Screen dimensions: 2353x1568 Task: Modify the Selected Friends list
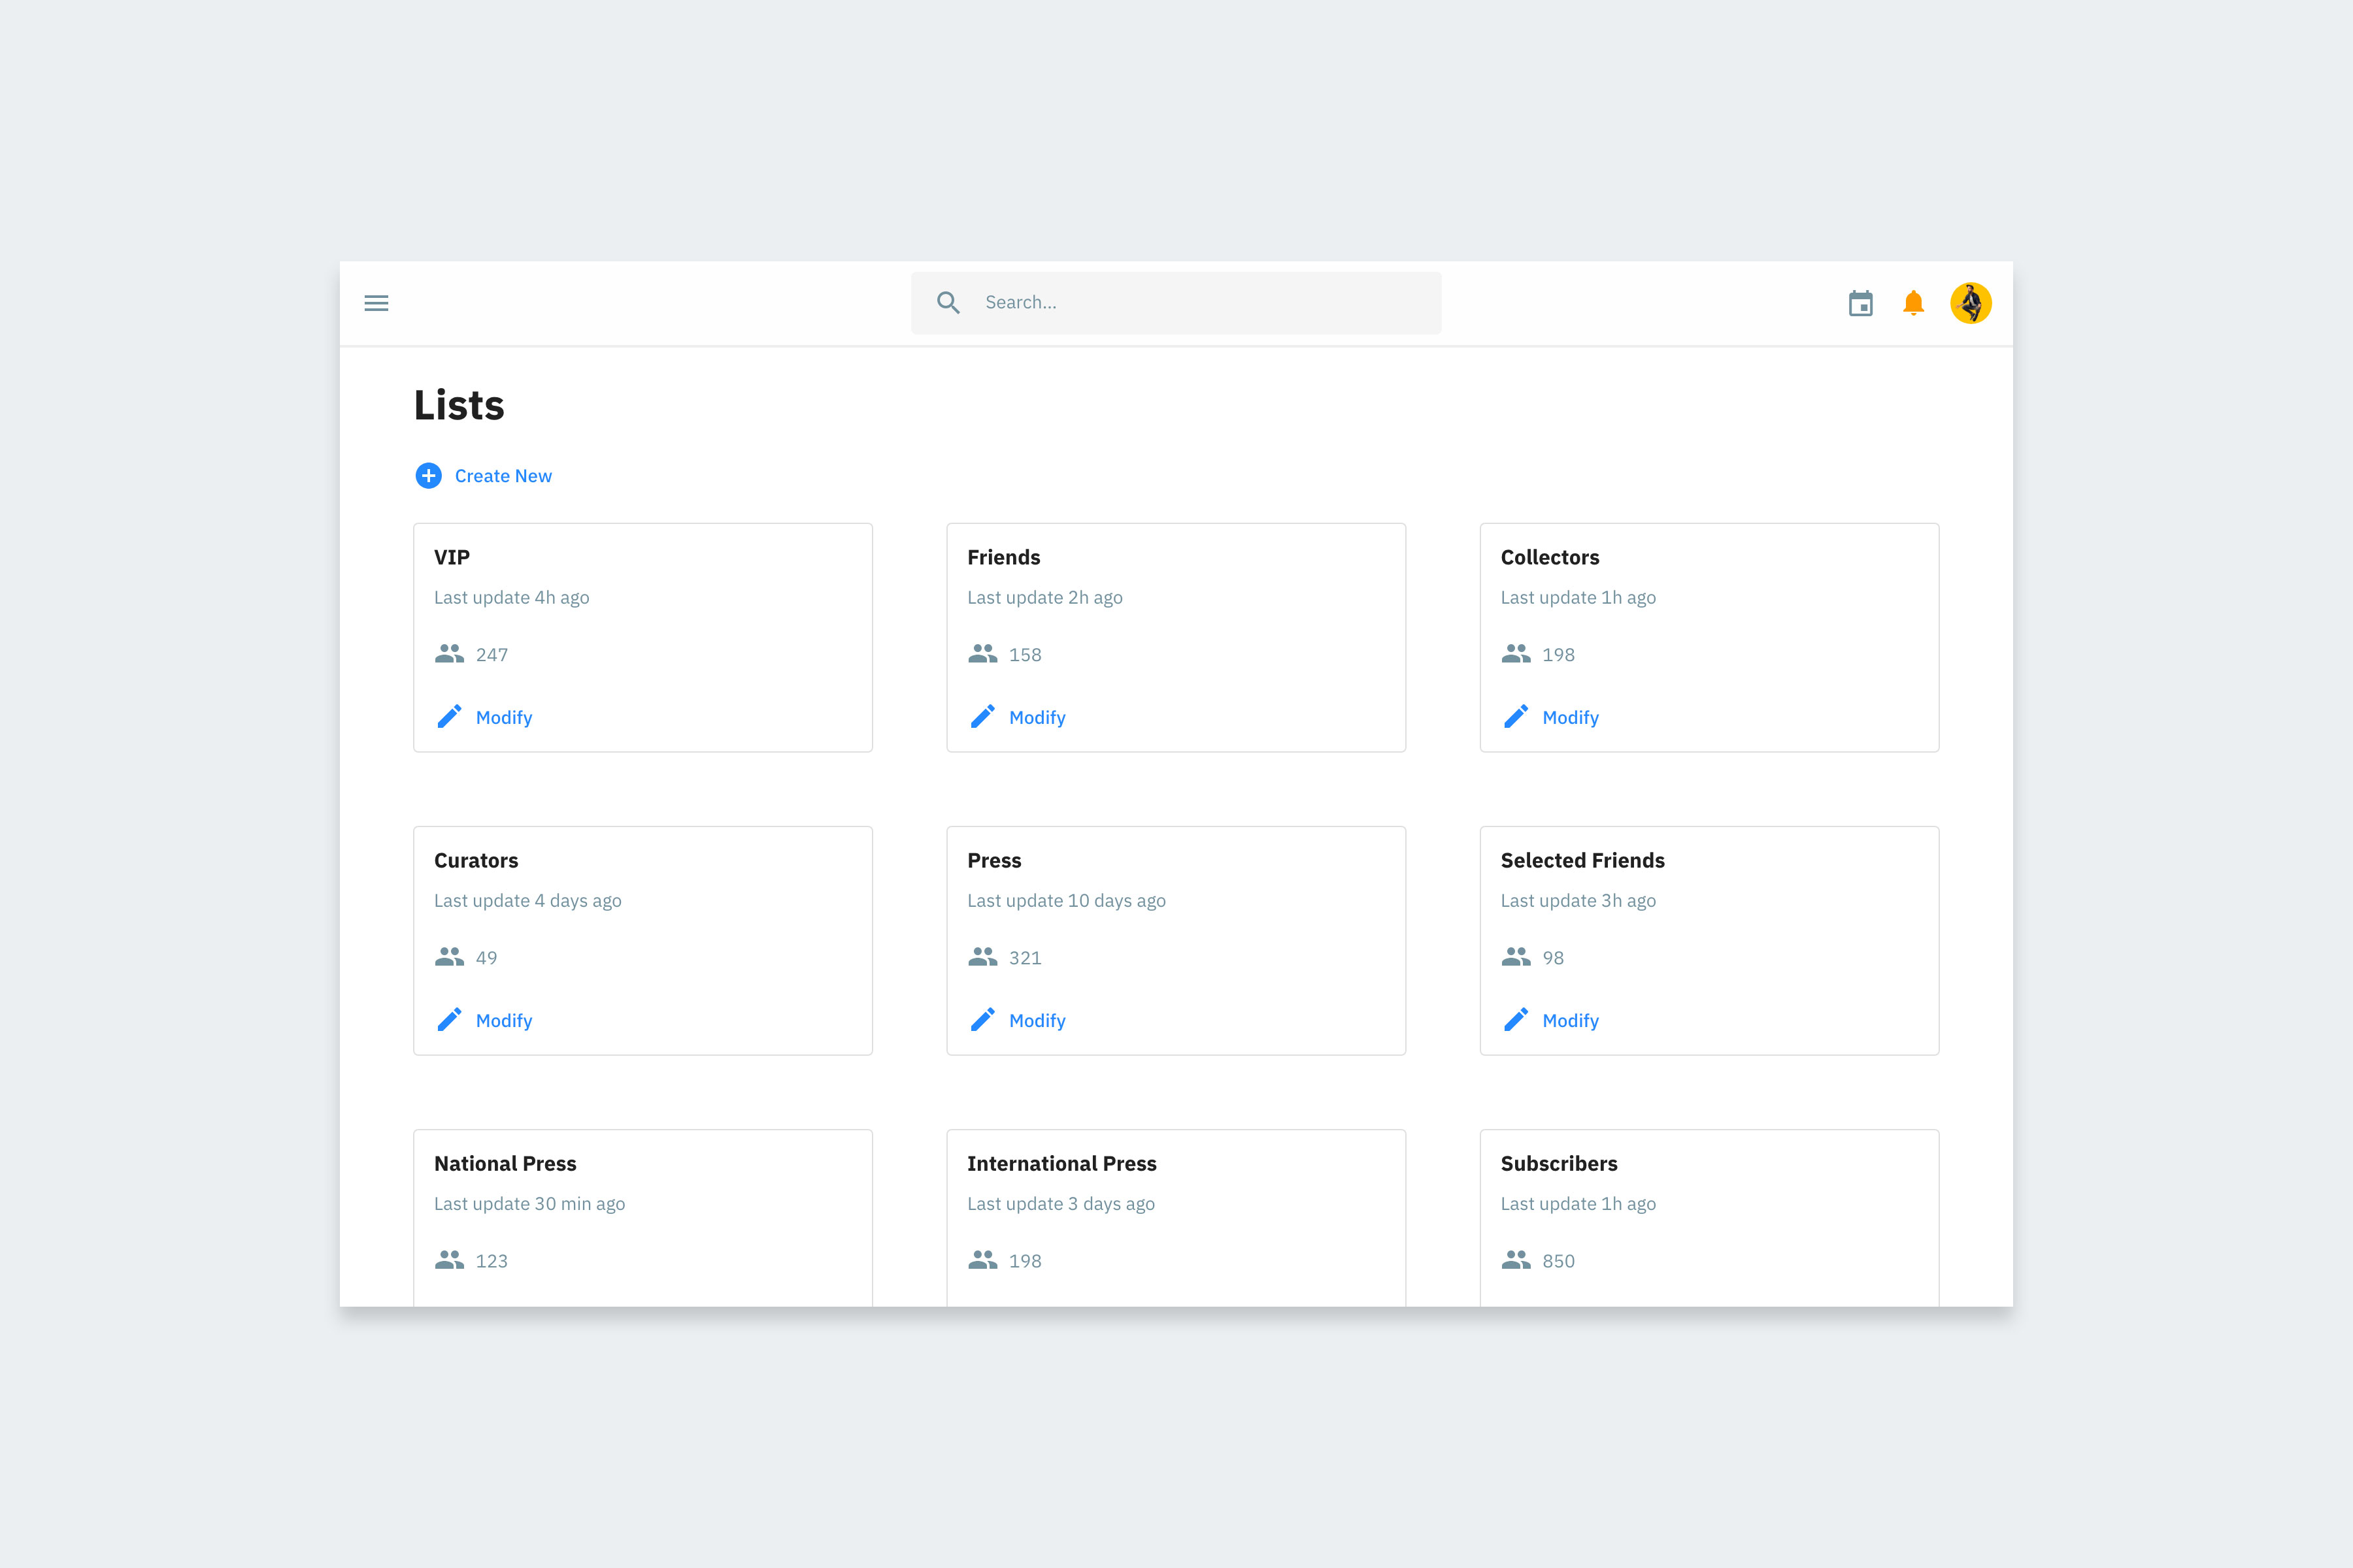point(1571,1021)
